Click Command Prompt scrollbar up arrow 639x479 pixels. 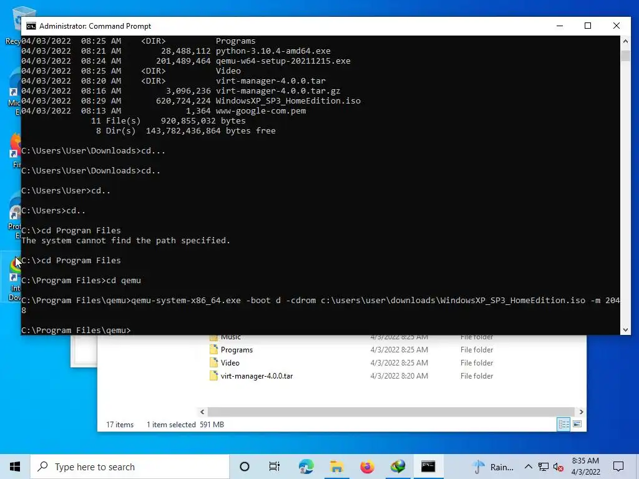coord(625,41)
